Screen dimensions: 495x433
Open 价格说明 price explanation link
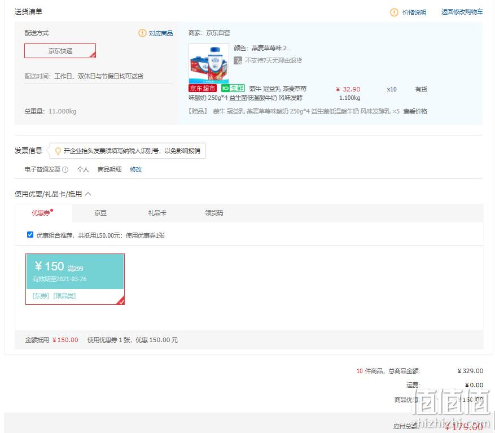(414, 12)
